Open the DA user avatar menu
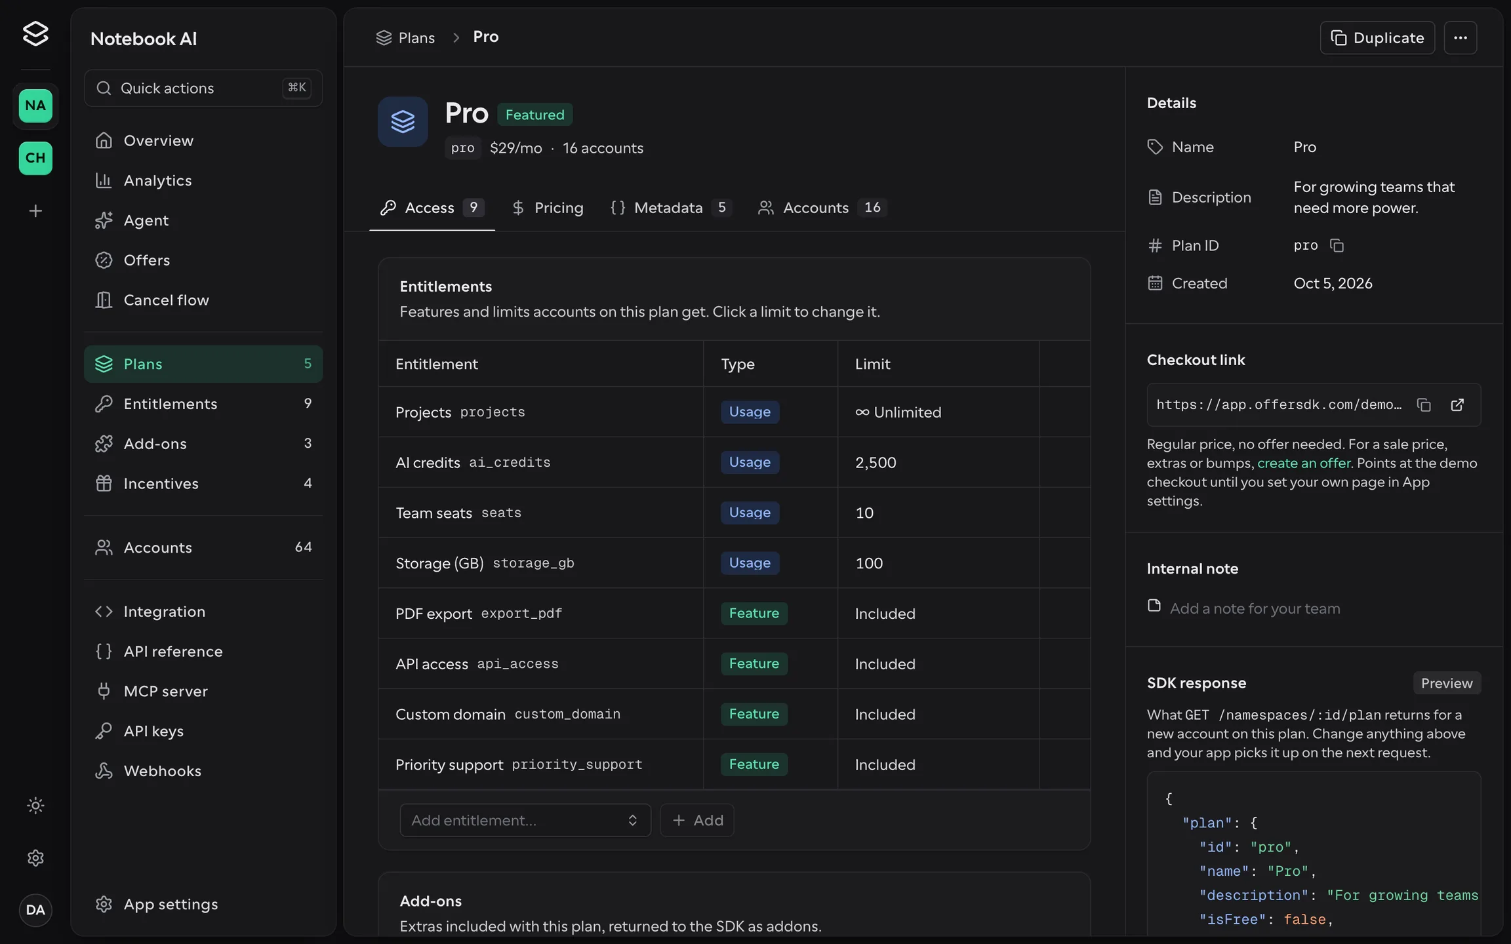Image resolution: width=1511 pixels, height=944 pixels. point(35,910)
